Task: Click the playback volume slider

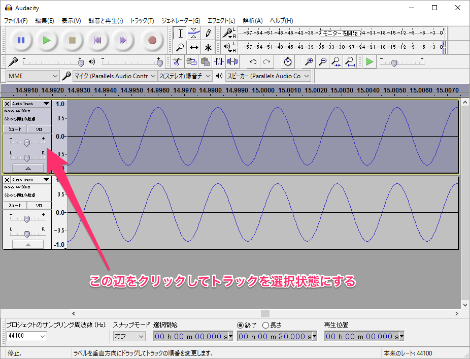Action: pos(132,62)
